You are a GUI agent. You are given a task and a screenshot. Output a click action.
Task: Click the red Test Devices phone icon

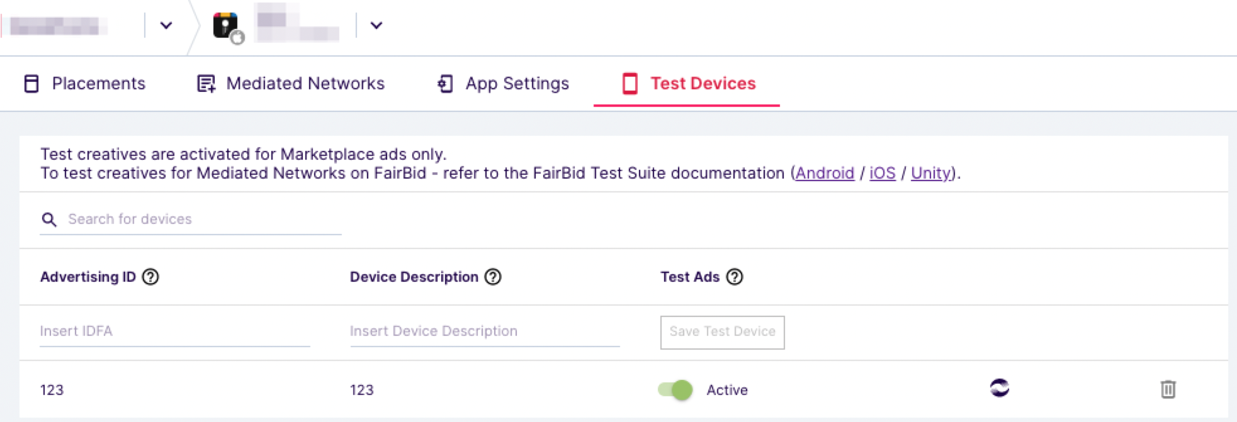(630, 84)
